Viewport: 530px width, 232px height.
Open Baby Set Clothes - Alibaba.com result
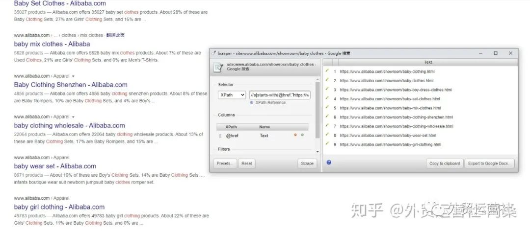click(60, 4)
